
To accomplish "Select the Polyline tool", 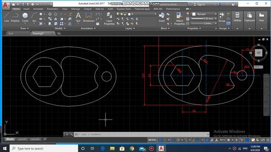I will point(15,17).
